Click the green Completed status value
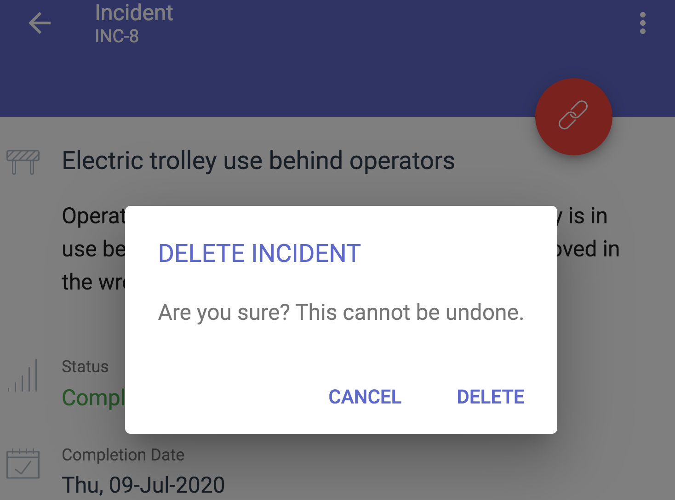 click(93, 398)
